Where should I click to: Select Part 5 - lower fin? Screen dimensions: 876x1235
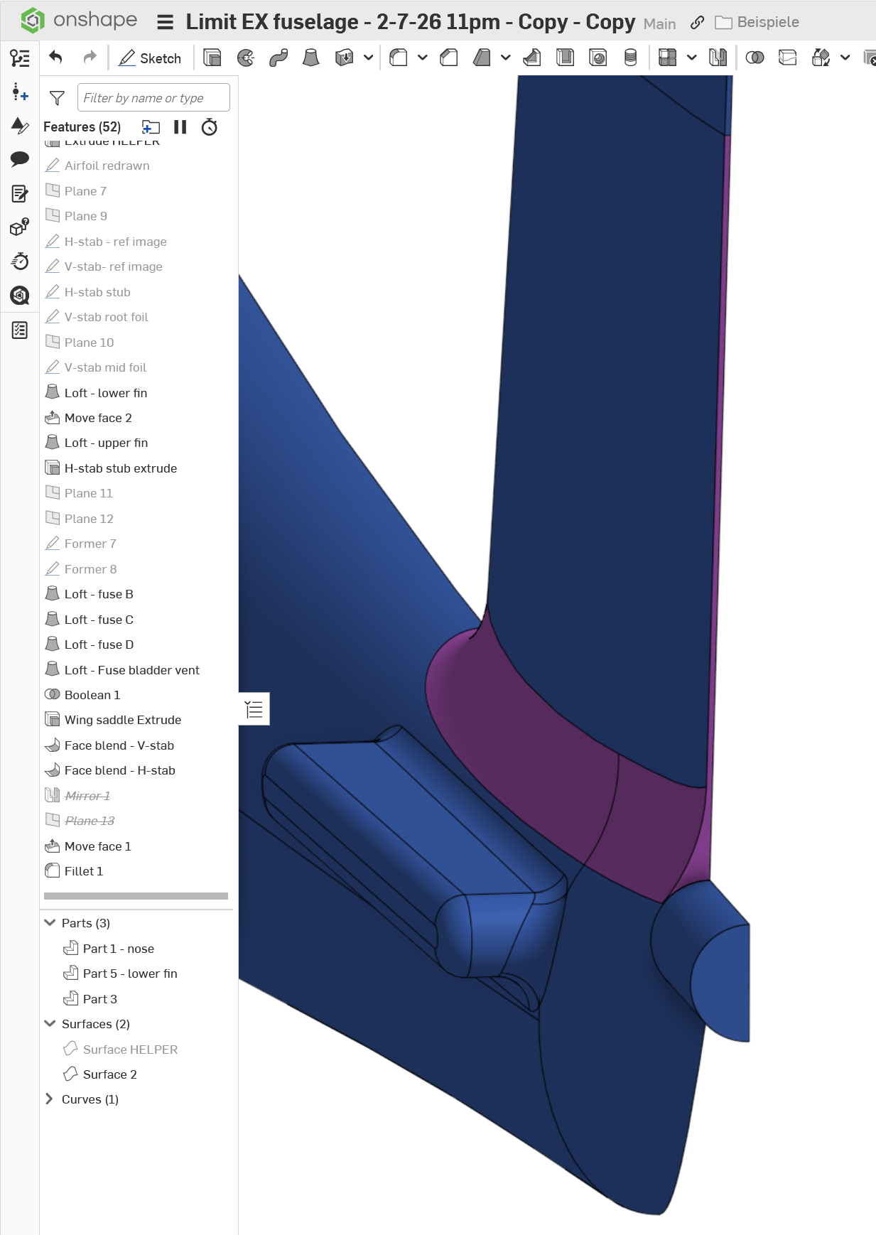tap(130, 974)
